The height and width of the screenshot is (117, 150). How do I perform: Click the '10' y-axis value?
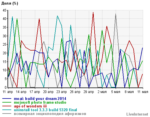[5, 70]
